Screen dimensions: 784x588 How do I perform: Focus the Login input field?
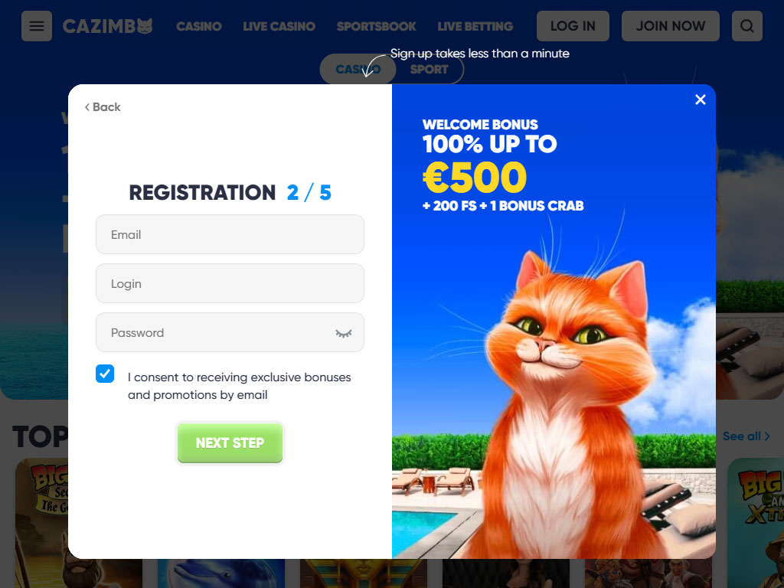tap(230, 283)
